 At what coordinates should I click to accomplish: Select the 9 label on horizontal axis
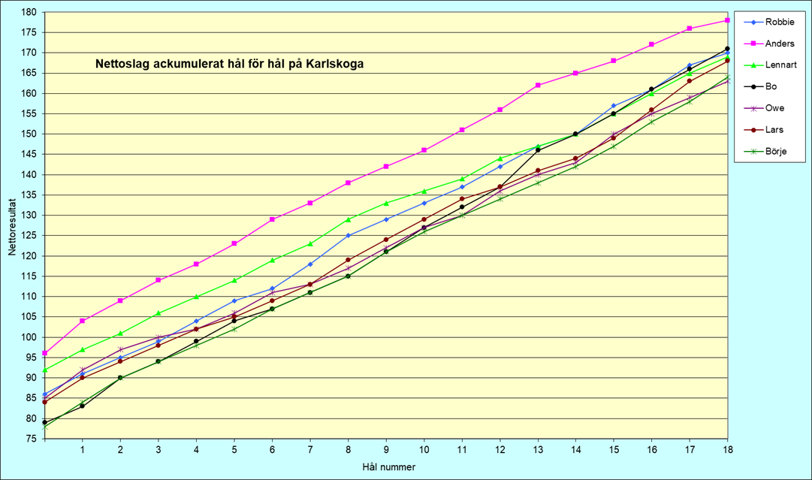pos(386,449)
